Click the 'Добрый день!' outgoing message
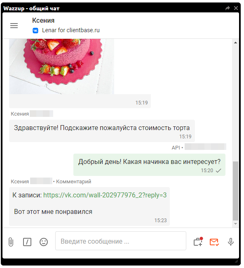Screen dimensions: 244x268 [x=149, y=165]
